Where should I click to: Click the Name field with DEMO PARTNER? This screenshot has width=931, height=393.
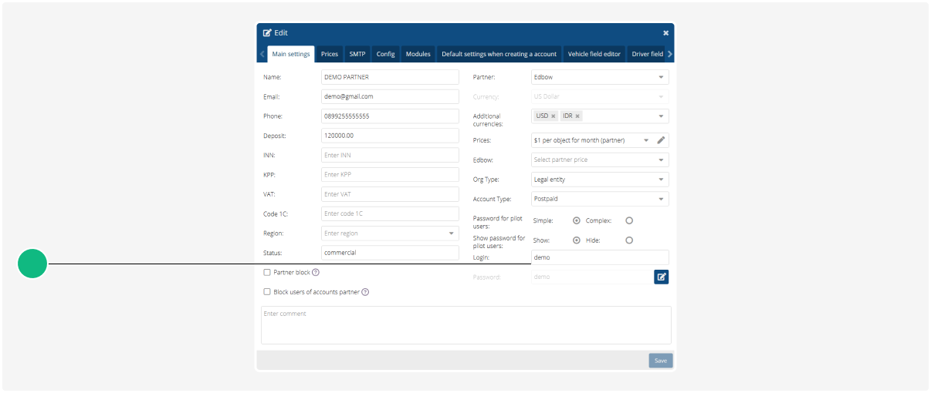pos(390,77)
